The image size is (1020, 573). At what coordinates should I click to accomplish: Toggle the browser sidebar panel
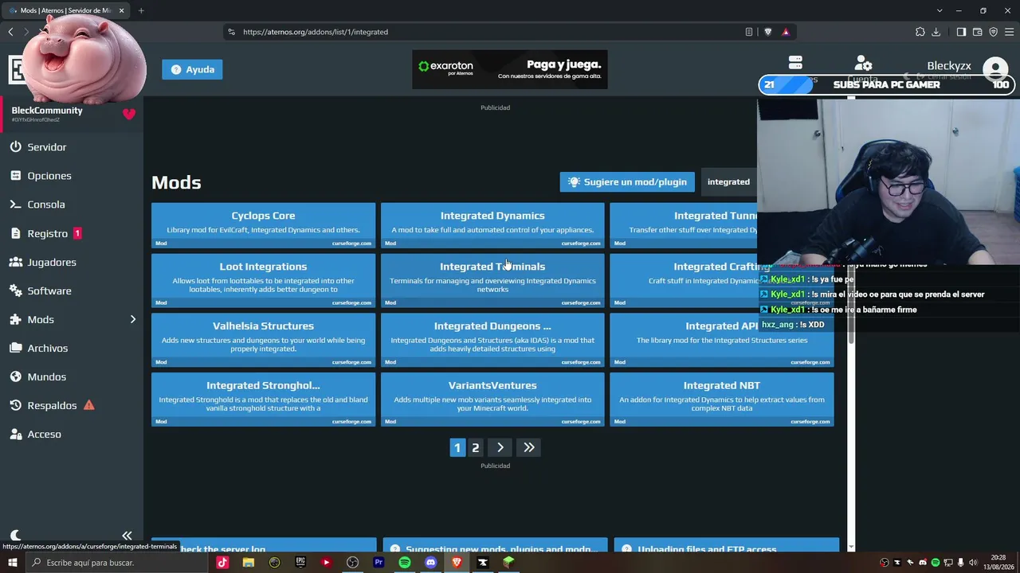point(961,32)
